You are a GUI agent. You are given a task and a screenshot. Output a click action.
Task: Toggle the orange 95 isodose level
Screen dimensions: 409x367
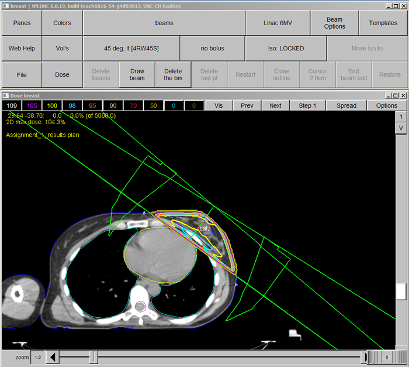[92, 106]
